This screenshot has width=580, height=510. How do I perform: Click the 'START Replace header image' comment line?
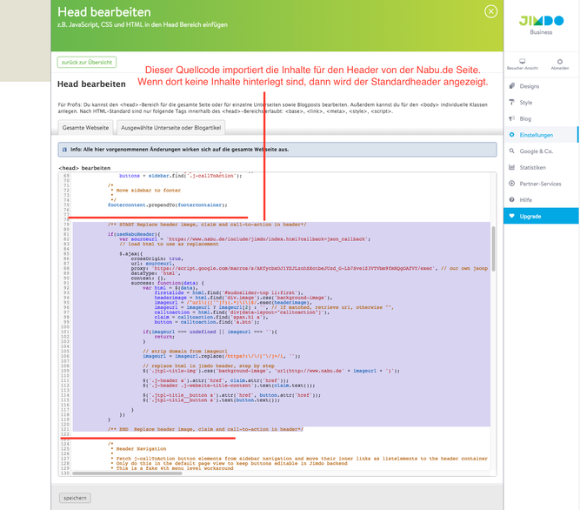pyautogui.click(x=207, y=225)
